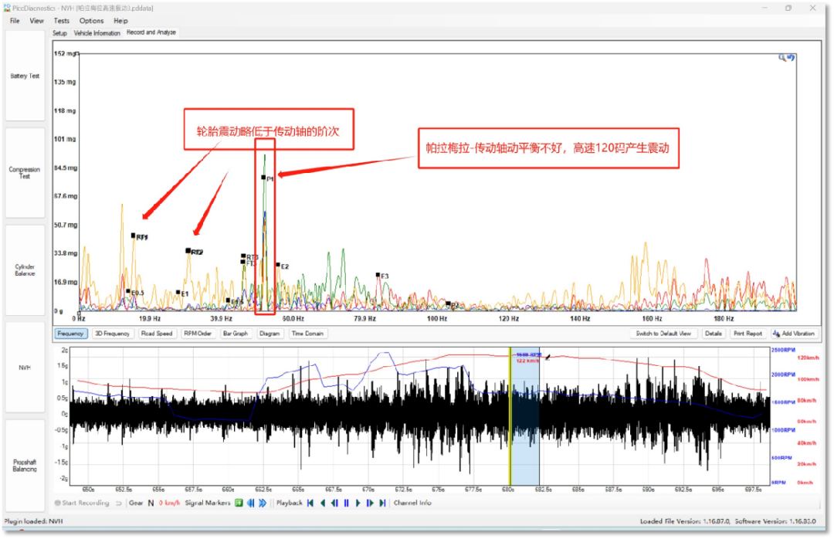834x539 pixels.
Task: Click the Add Vibration button
Action: click(794, 334)
